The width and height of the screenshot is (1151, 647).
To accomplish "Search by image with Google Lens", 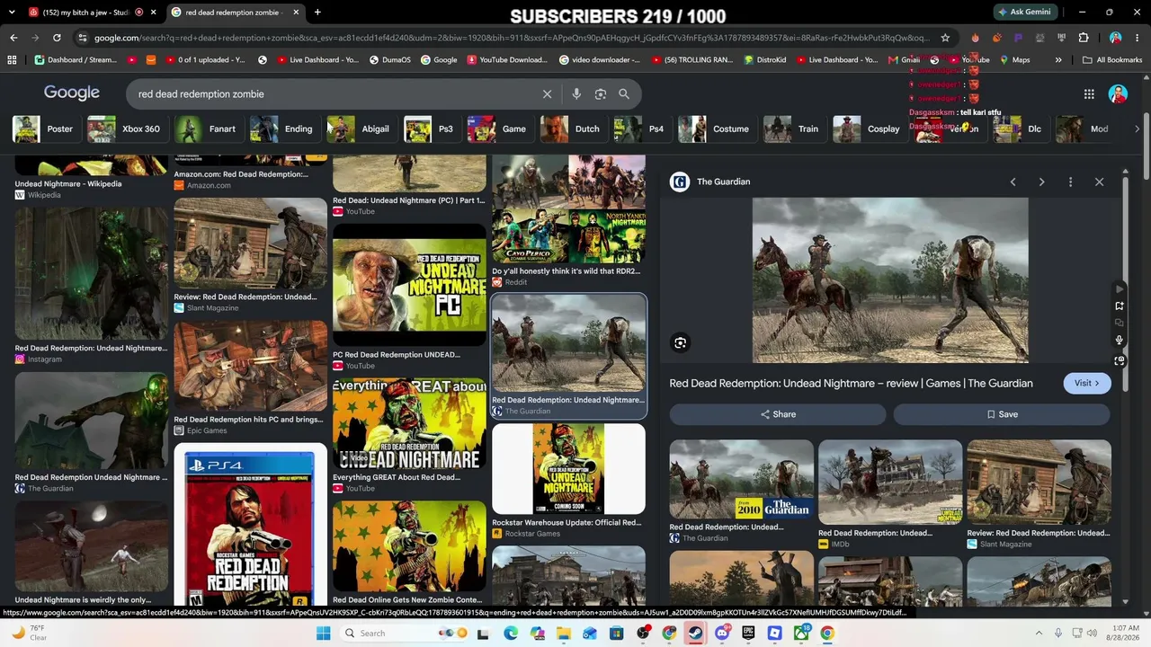I will click(600, 93).
